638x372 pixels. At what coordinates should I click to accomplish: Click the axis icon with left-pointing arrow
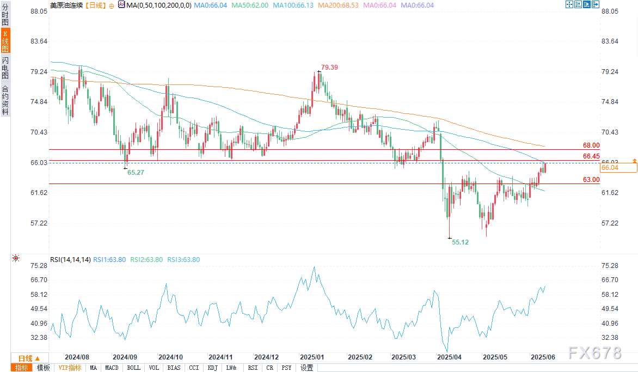click(x=578, y=5)
